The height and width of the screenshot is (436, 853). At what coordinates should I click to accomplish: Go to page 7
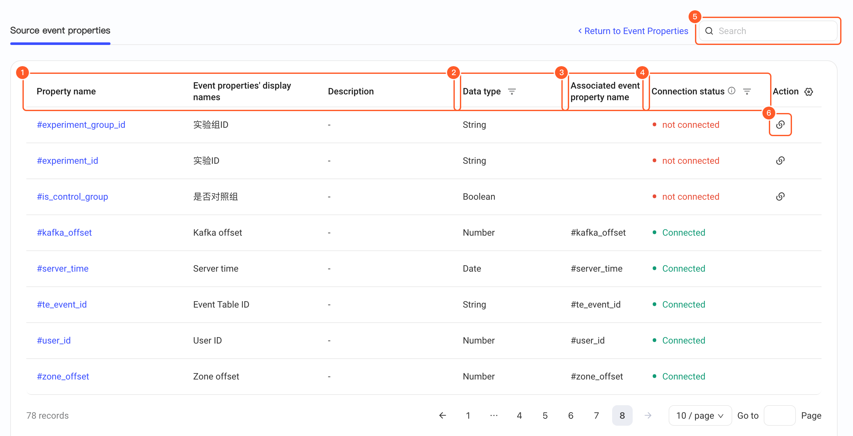click(x=596, y=415)
